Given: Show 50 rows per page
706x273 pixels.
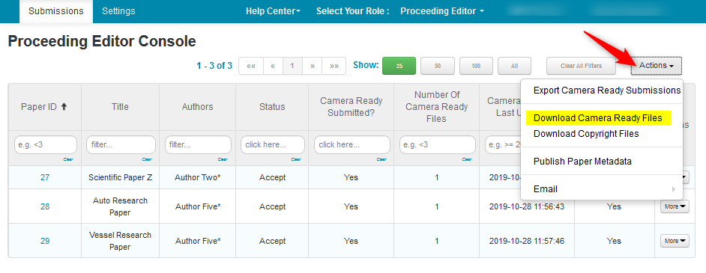Looking at the screenshot, I should 438,66.
